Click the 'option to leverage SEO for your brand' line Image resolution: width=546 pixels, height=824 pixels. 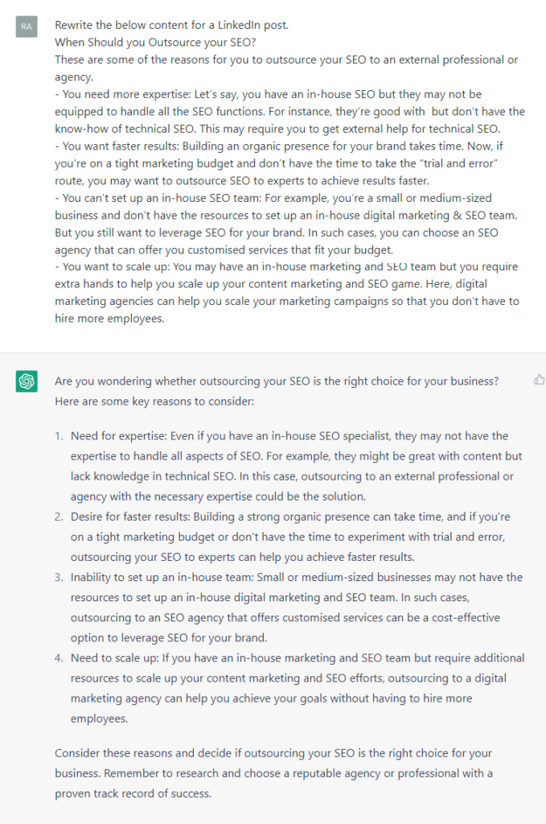169,637
